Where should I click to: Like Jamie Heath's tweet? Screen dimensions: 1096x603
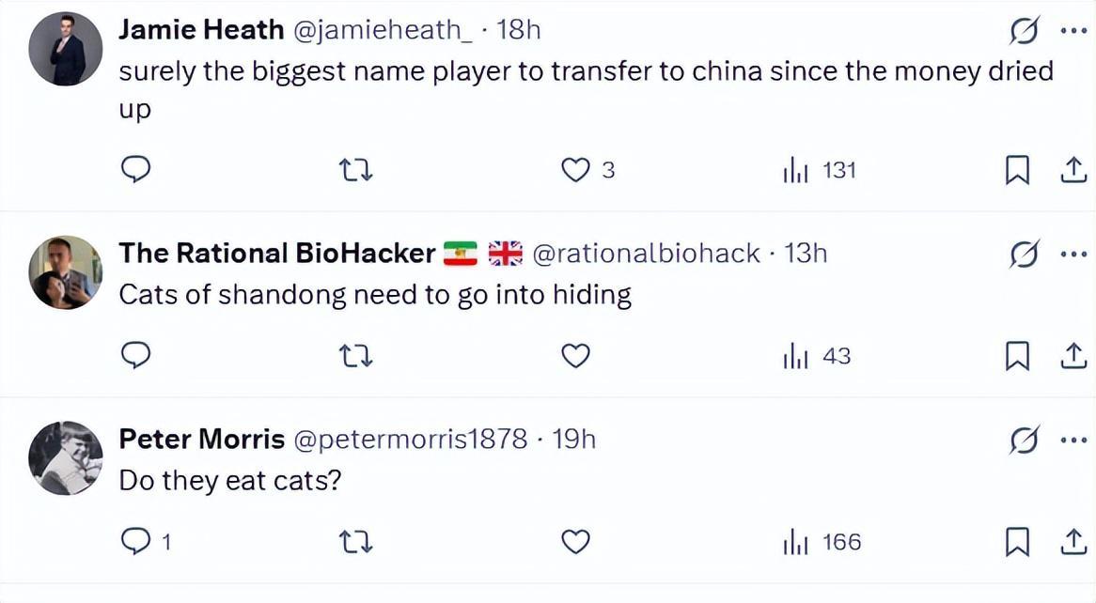pos(575,170)
